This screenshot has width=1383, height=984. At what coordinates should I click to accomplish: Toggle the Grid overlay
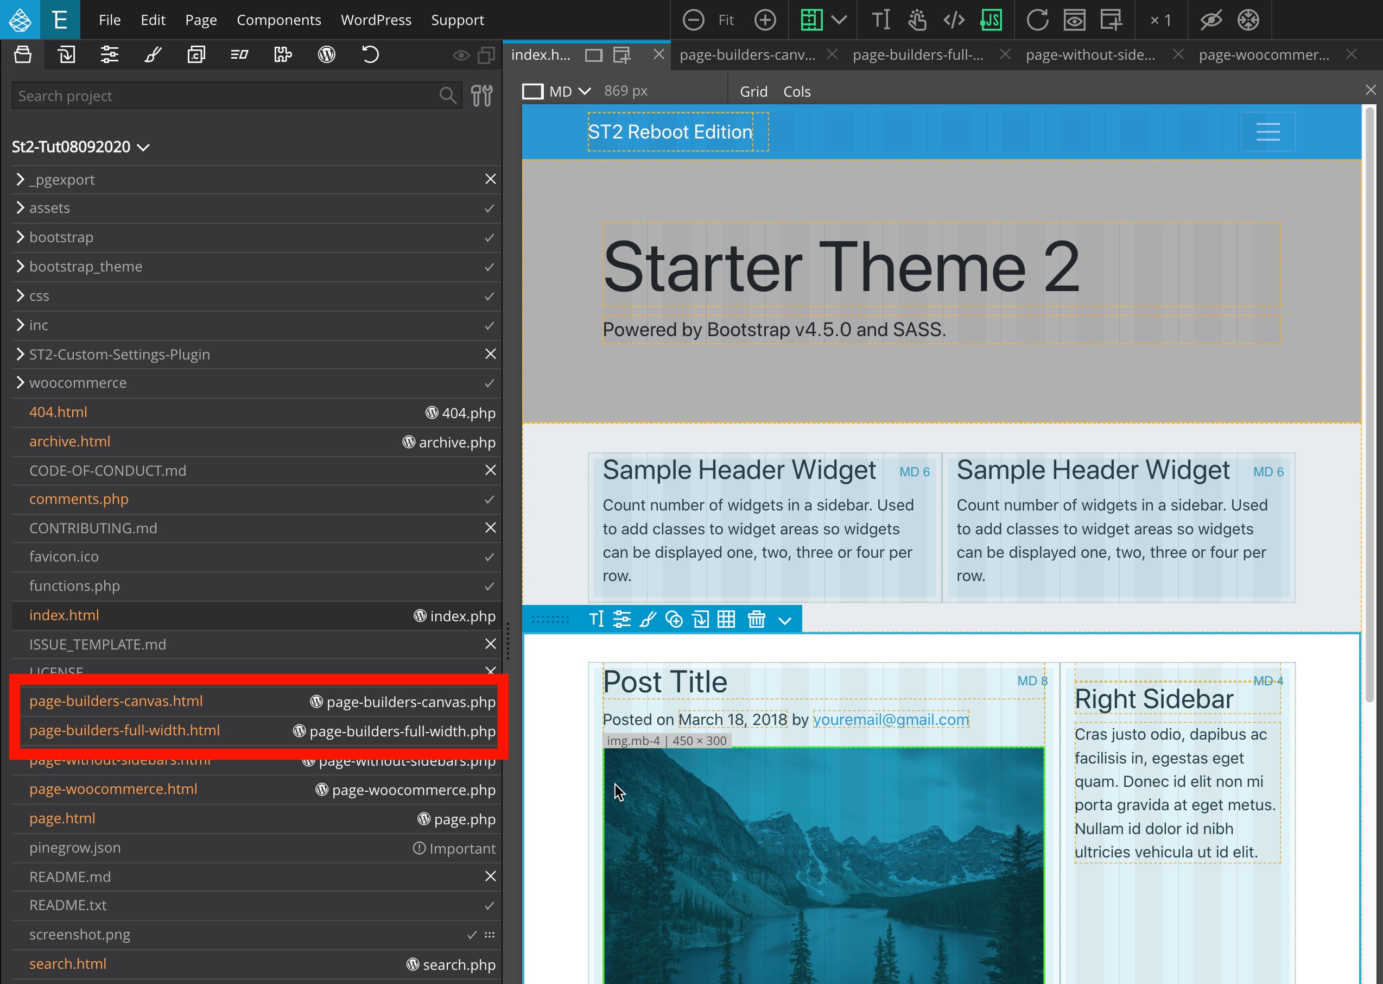click(x=753, y=91)
